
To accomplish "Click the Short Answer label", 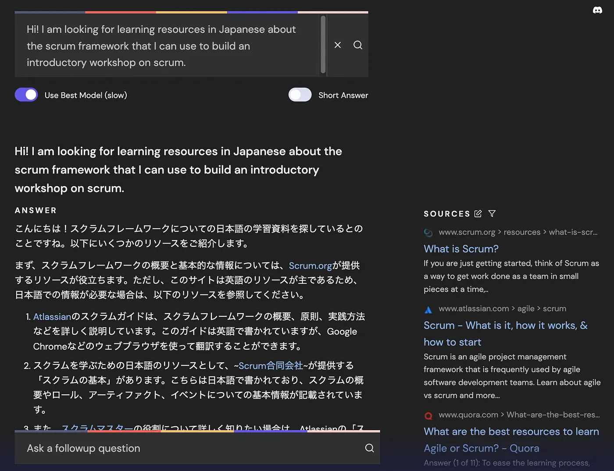I will [x=343, y=95].
